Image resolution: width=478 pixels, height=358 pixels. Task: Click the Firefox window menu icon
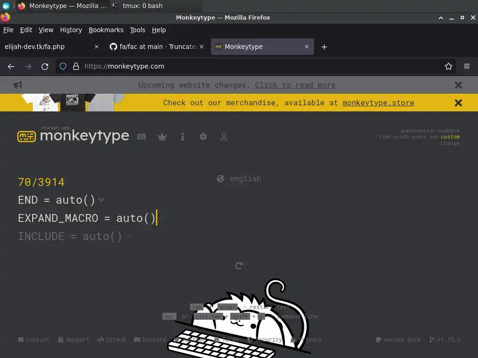[5, 17]
